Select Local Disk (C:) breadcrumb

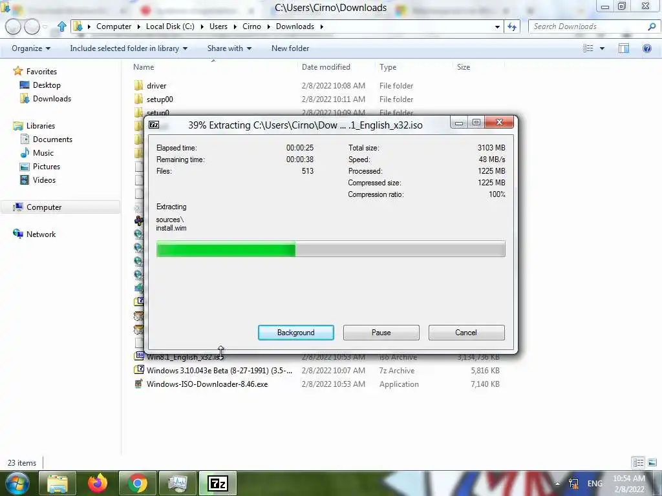point(170,26)
